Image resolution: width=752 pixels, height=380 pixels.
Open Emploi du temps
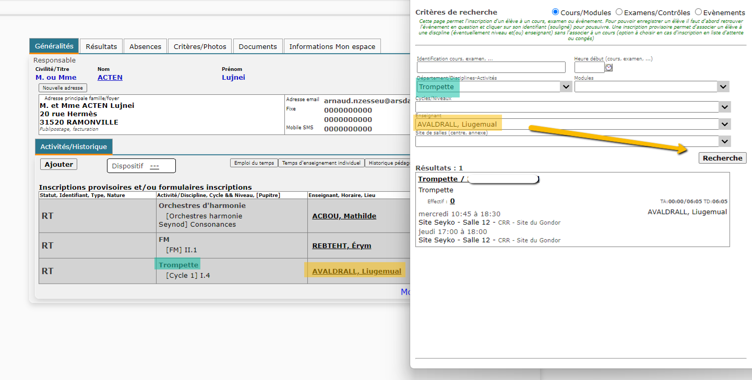pos(254,163)
